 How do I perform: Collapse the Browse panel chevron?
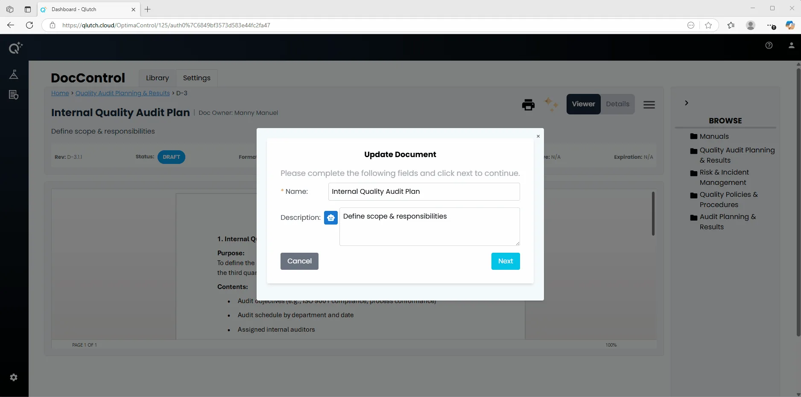point(686,103)
